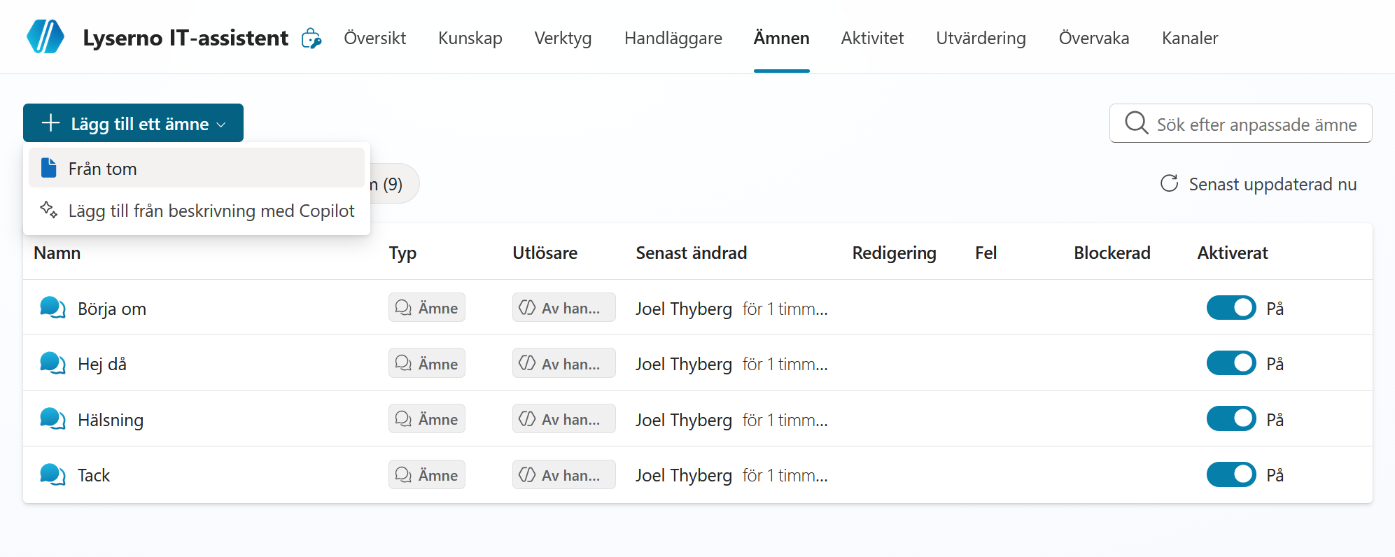Click the agent settings icon beside Lyserno IT-assistent
Viewport: 1395px width, 557px height.
tap(311, 38)
